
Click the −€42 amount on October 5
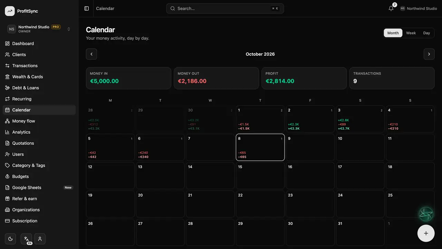click(x=92, y=153)
